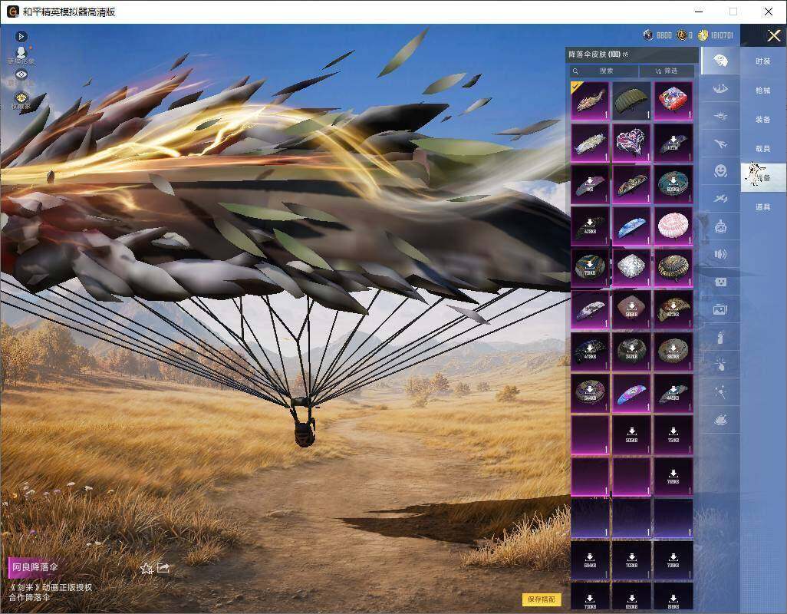787x614 pixels.
Task: Select the red square parachute skin
Action: click(673, 101)
